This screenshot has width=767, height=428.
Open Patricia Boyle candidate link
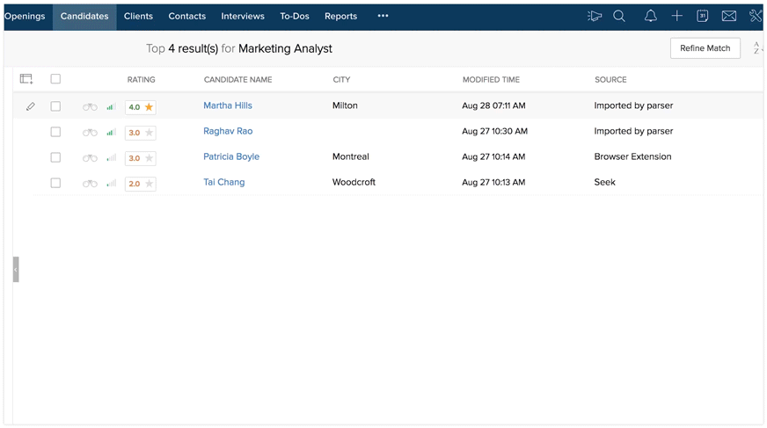click(x=231, y=156)
